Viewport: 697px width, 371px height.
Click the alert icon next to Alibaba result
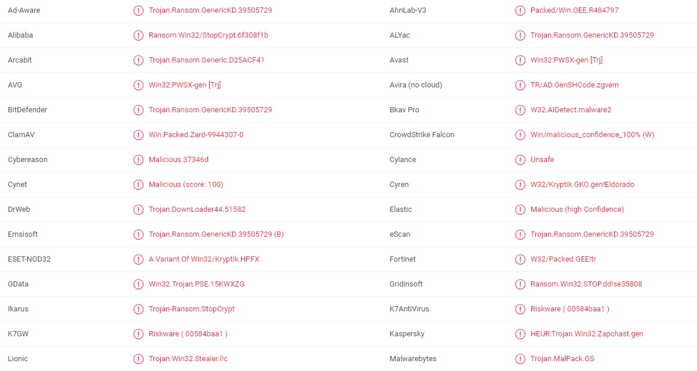click(x=138, y=35)
